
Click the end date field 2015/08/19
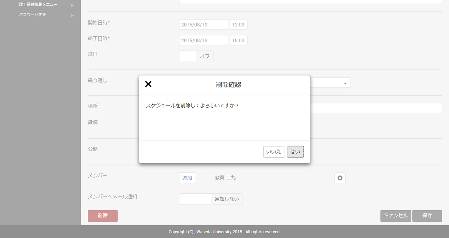204,40
